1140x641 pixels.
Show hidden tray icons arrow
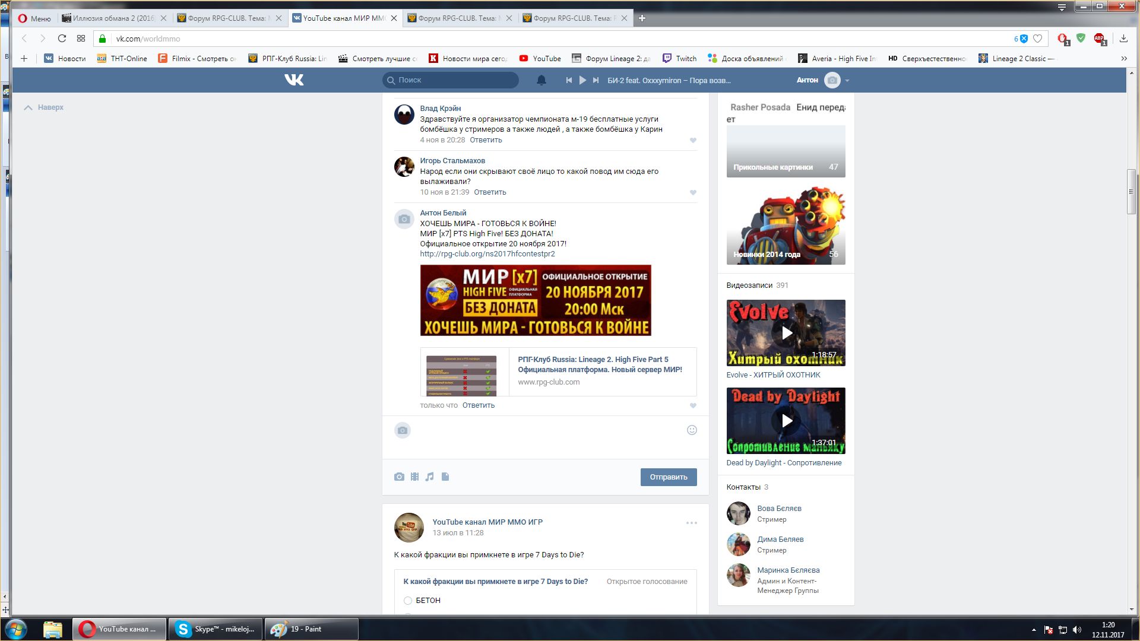pyautogui.click(x=1034, y=630)
